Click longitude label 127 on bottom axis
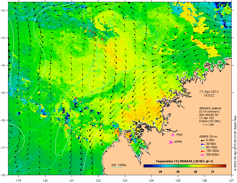237x183 pixels. click(x=231, y=180)
